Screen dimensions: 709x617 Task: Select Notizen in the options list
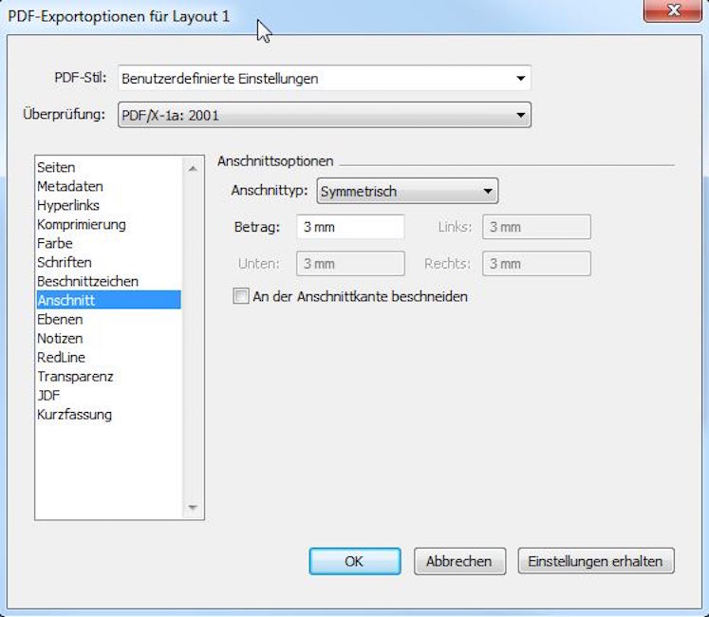(108, 338)
